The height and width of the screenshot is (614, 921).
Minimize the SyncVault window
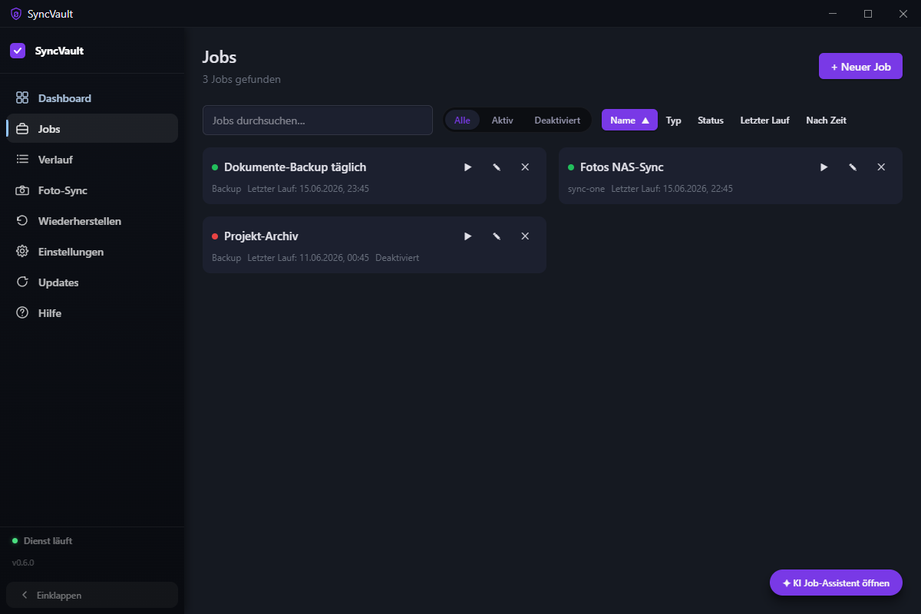[834, 14]
